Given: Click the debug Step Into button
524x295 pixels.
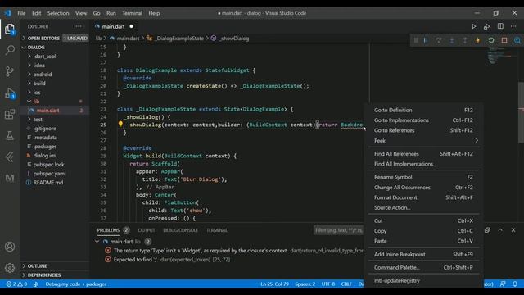Looking at the screenshot, I should coord(452,40).
